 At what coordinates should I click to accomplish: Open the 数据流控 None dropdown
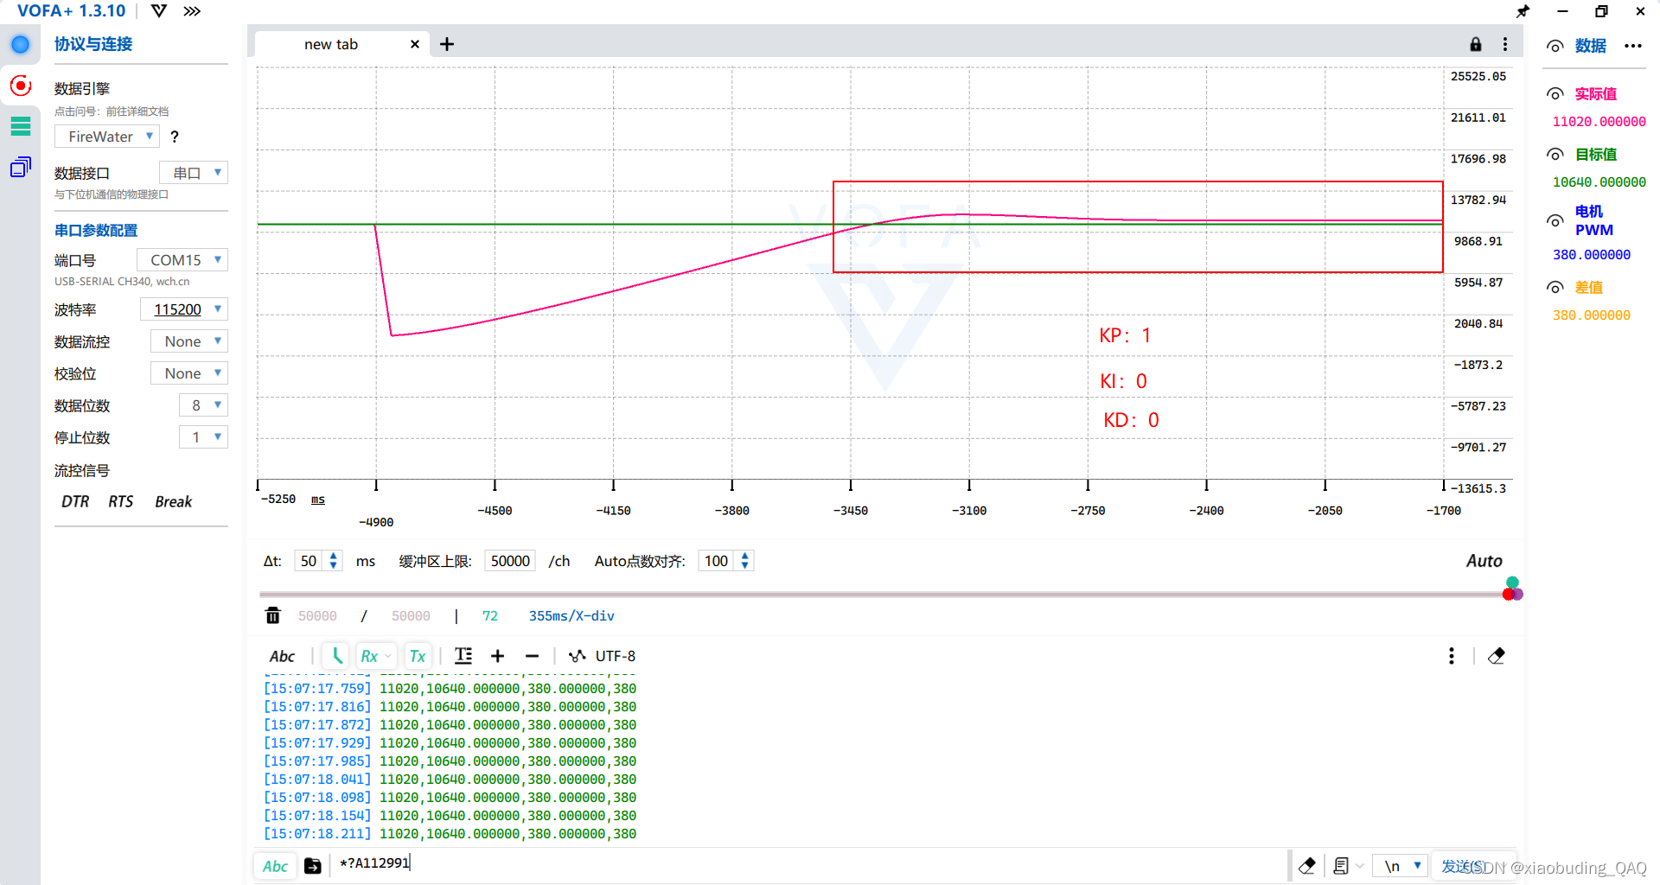[189, 341]
